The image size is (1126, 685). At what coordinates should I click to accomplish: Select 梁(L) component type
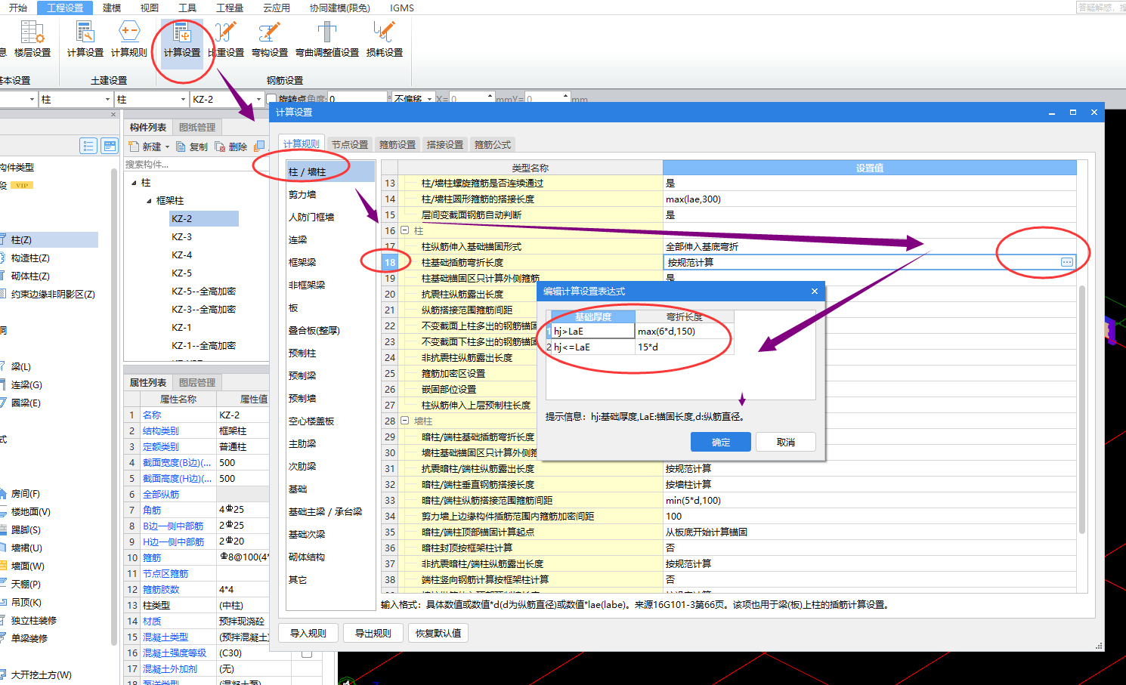coord(21,366)
